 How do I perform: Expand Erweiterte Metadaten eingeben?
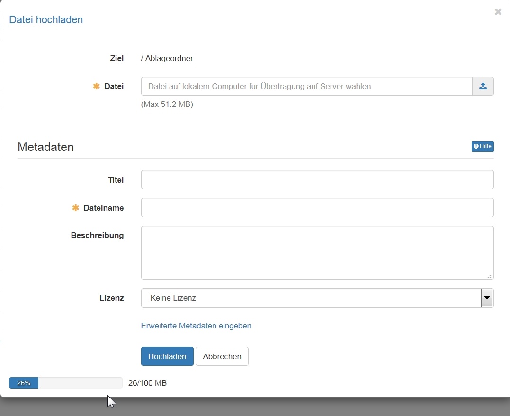[x=196, y=326]
